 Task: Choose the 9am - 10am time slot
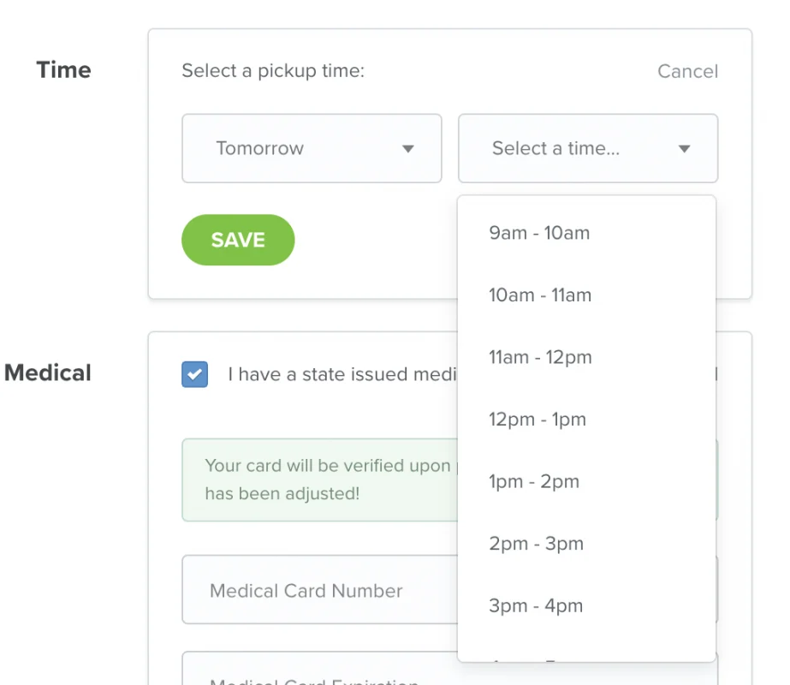coord(539,233)
